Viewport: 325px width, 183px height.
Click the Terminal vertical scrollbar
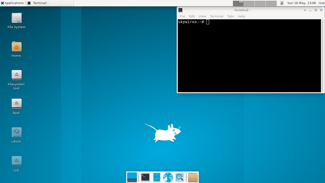[x=322, y=56]
